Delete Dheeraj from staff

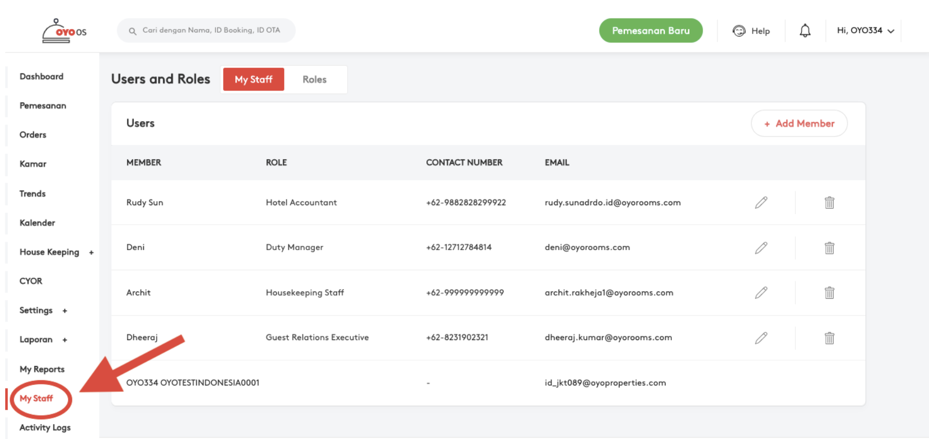click(829, 337)
